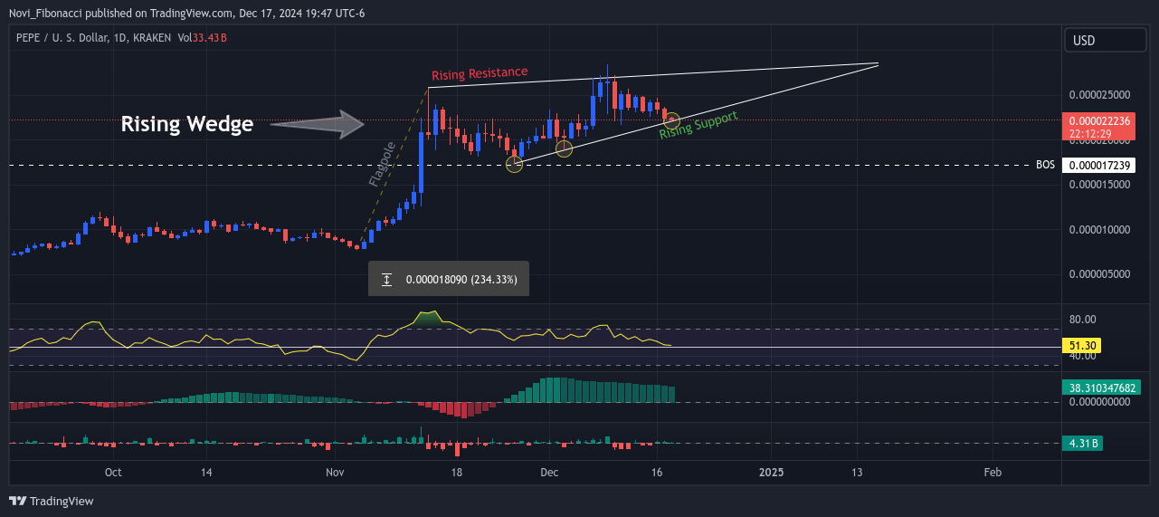Viewport: 1159px width, 517px height.
Task: Select the 'Flagpole' annotation text
Action: coord(381,165)
